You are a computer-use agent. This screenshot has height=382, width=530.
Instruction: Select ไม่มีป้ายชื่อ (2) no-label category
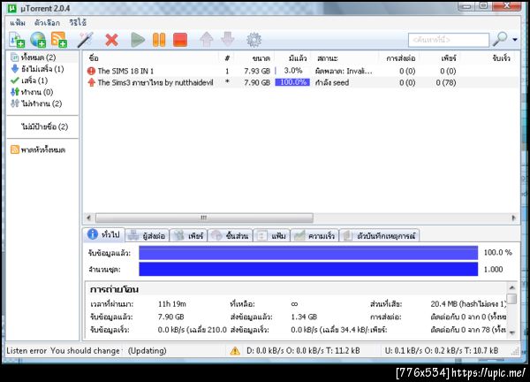[45, 126]
